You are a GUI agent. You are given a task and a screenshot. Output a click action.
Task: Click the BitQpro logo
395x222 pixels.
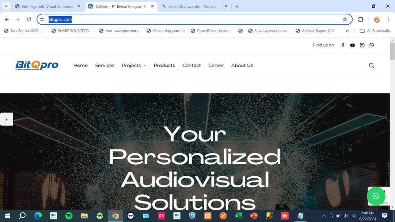click(37, 65)
